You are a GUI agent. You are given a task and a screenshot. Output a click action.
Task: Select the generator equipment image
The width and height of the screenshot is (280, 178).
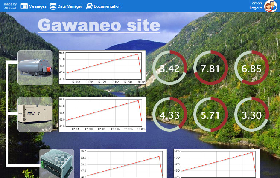point(35,114)
